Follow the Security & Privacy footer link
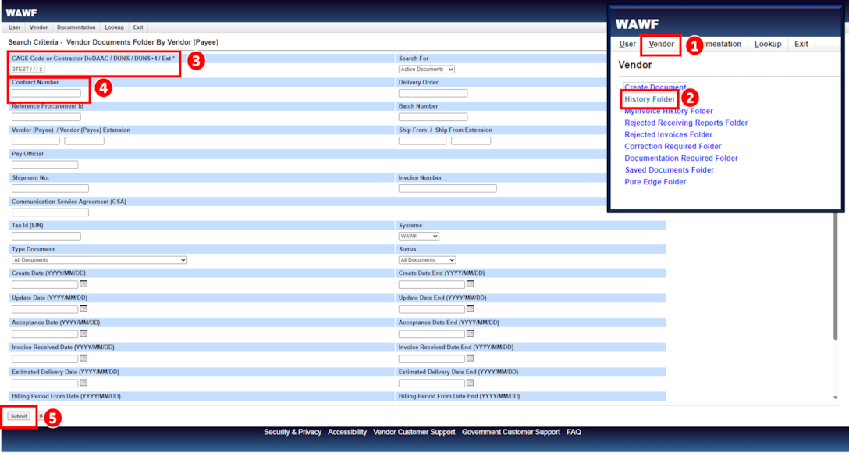 click(293, 433)
